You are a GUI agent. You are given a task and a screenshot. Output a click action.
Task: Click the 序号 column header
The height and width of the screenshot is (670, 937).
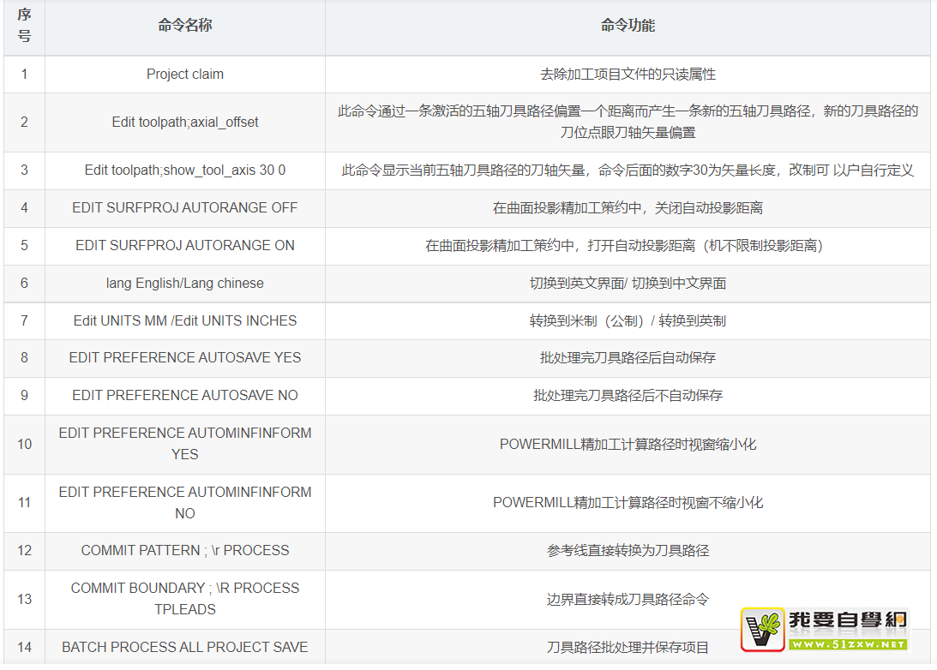[x=24, y=26]
